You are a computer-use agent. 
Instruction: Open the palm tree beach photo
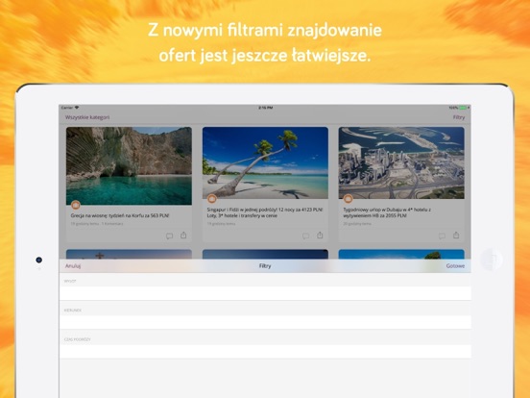(265, 162)
